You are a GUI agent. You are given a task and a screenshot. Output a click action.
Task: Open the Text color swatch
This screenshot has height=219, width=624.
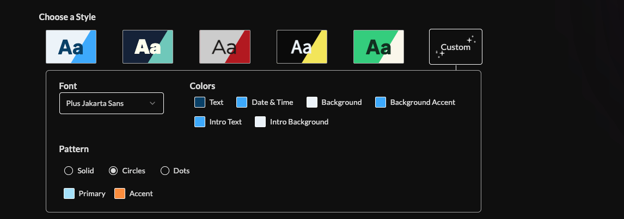(200, 102)
